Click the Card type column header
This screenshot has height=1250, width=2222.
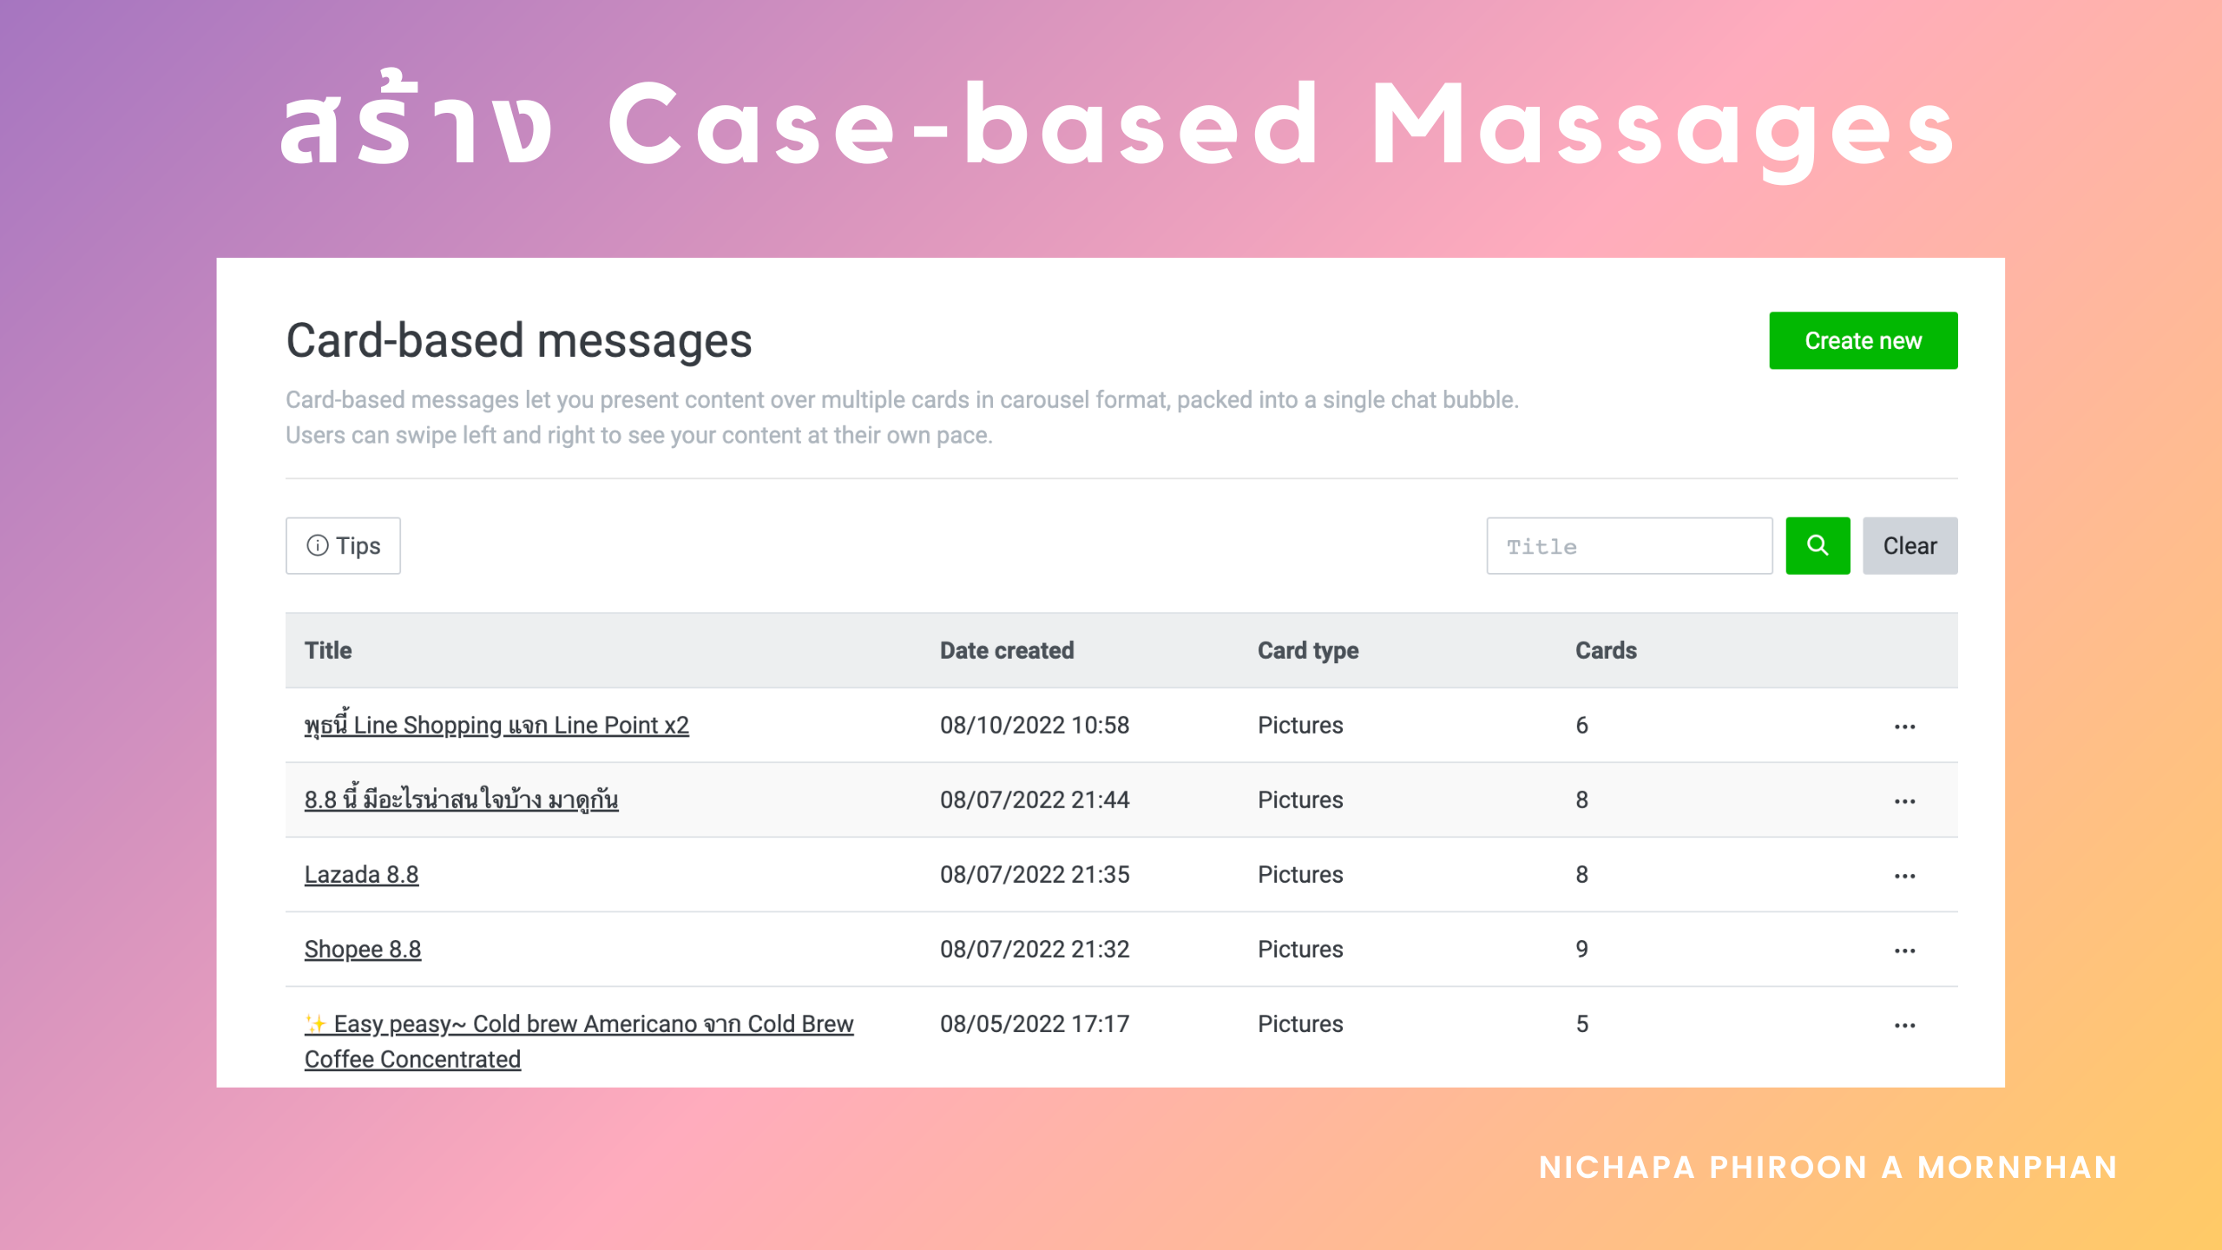(x=1308, y=650)
